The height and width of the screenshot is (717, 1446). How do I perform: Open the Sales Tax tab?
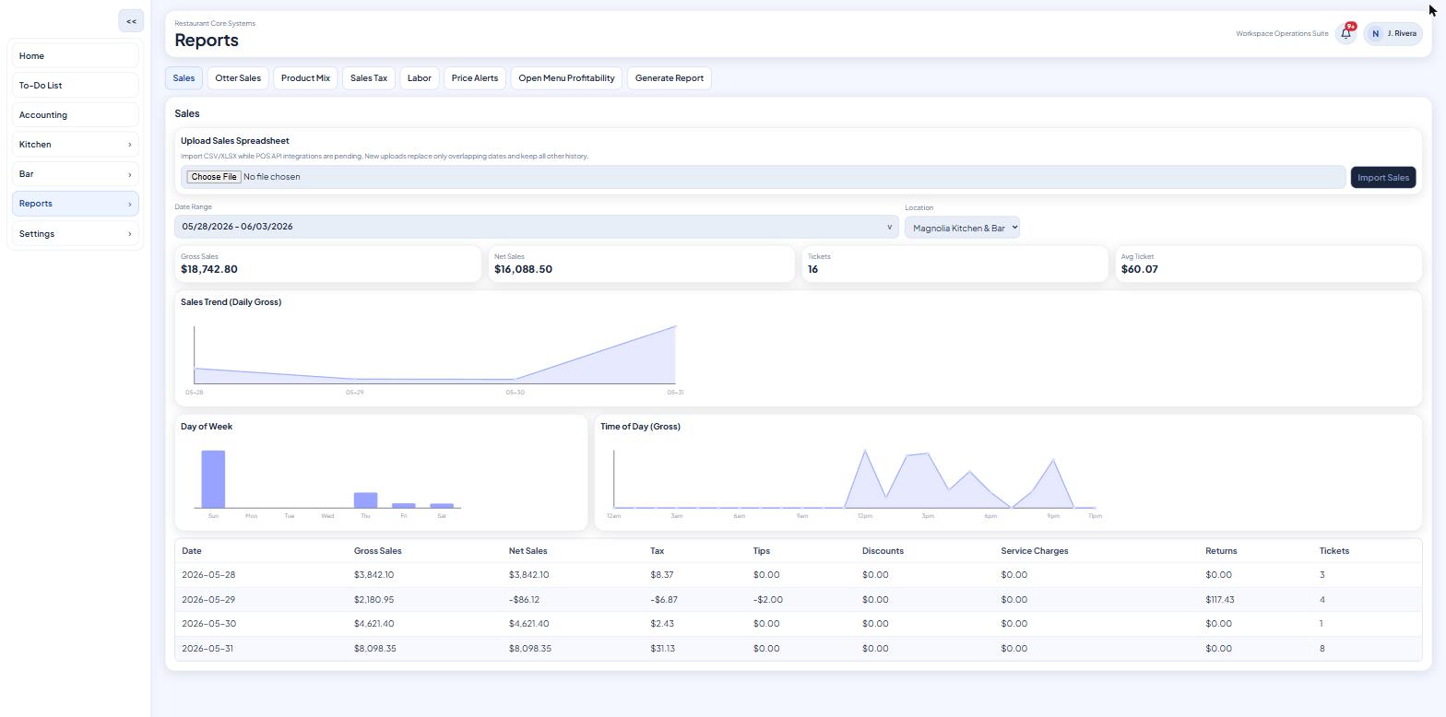coord(369,78)
